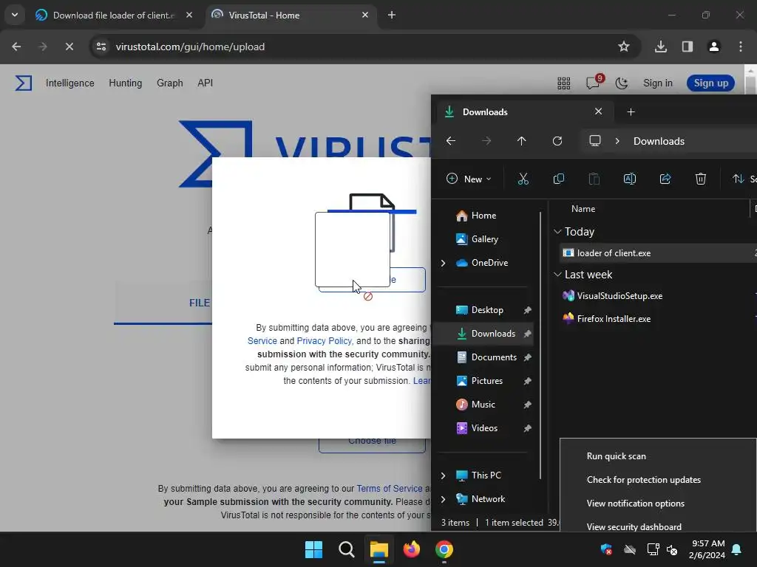Click the Name column header

tap(583, 209)
